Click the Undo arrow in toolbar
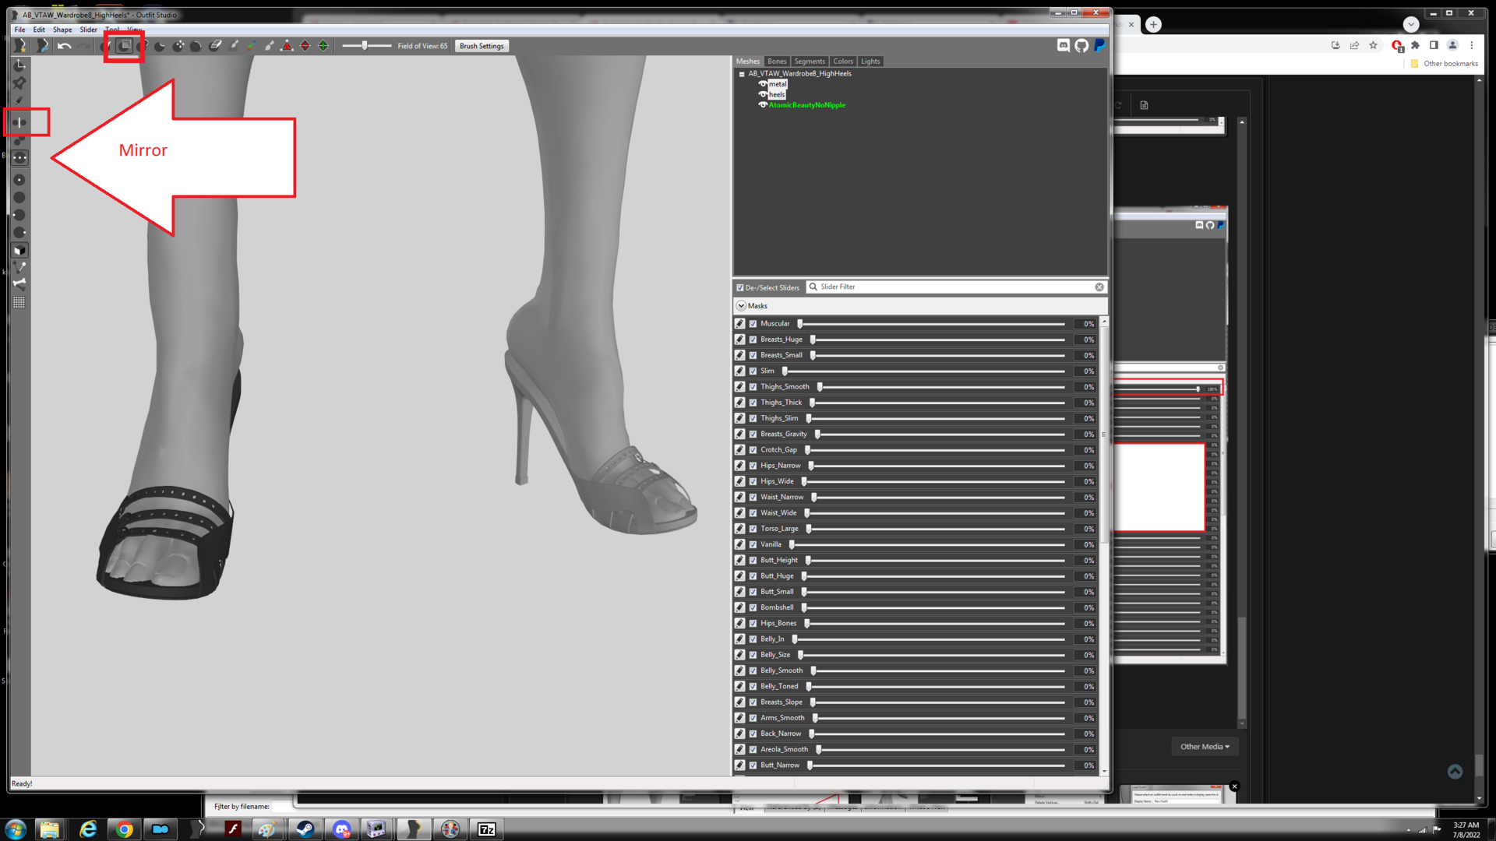Screen dimensions: 1496x841 [65, 46]
